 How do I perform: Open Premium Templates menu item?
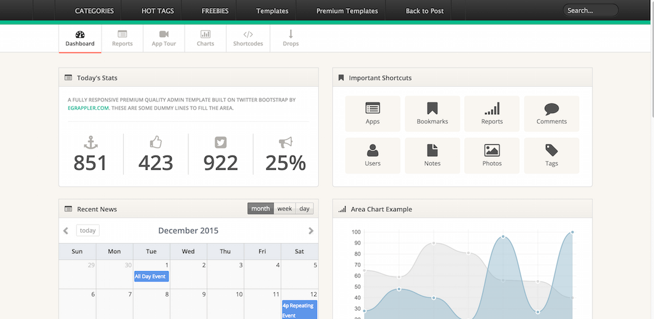point(347,11)
